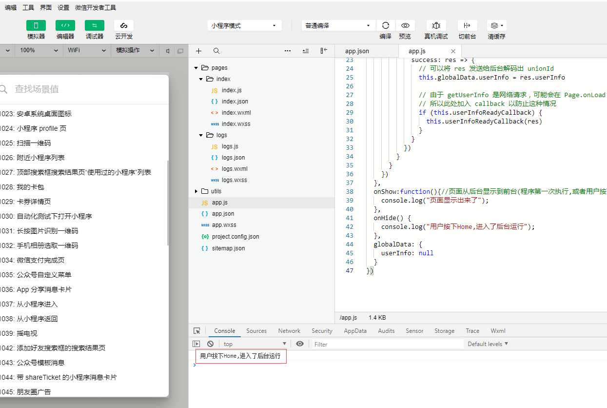Switch to the Wxml debugger tab
The image size is (607, 408).
pyautogui.click(x=498, y=331)
